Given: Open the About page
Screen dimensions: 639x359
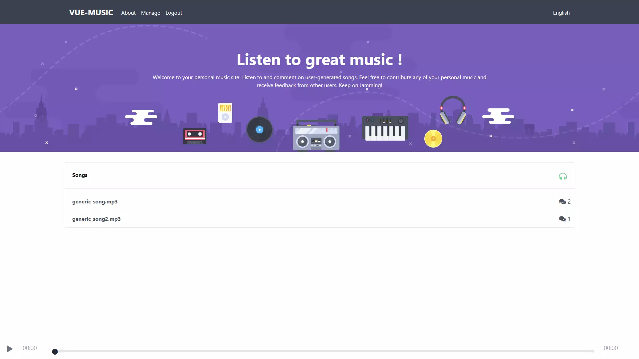Looking at the screenshot, I should (x=128, y=12).
